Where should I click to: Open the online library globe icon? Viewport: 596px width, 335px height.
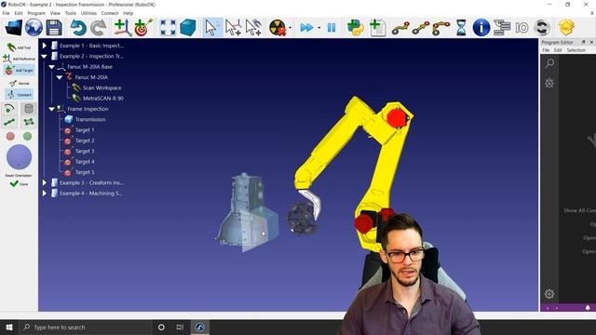34,28
